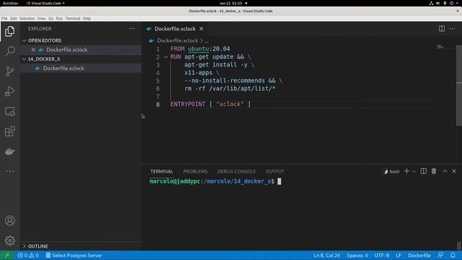Change indentation via Spaces: 4
Screen dimensions: 462x260
click(357, 255)
